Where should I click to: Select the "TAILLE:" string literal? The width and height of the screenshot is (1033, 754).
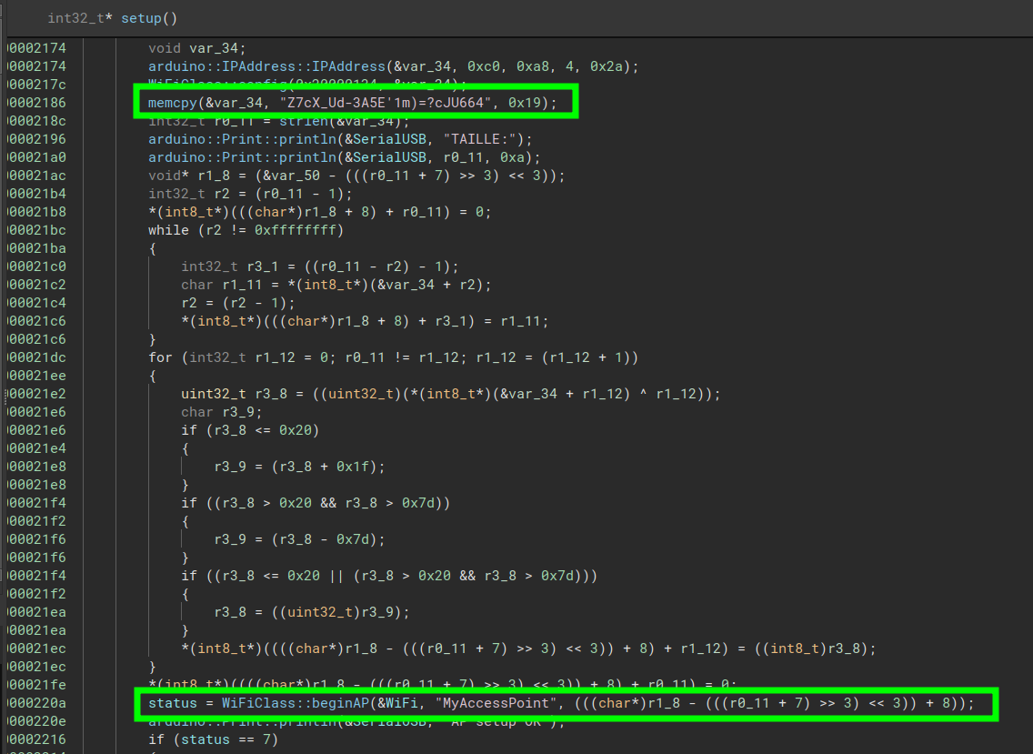479,139
